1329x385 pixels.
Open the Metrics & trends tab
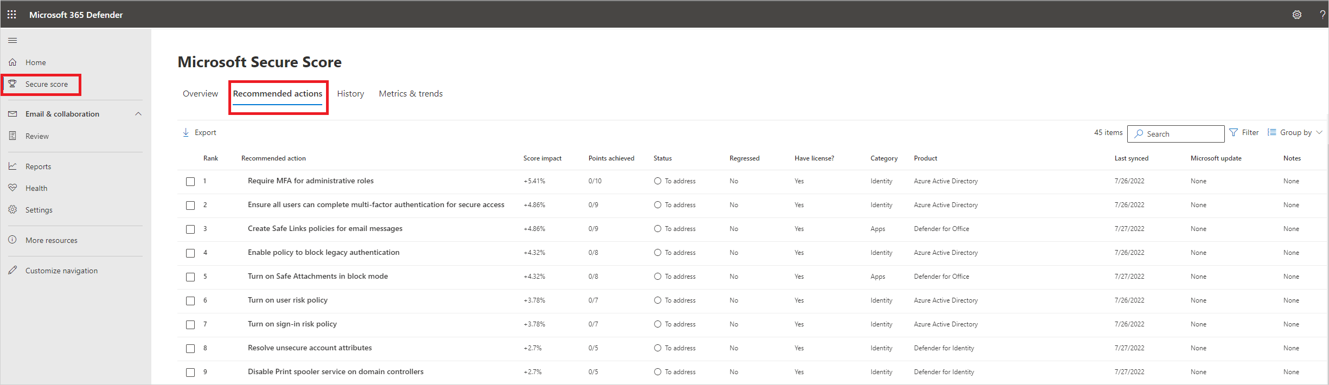411,94
